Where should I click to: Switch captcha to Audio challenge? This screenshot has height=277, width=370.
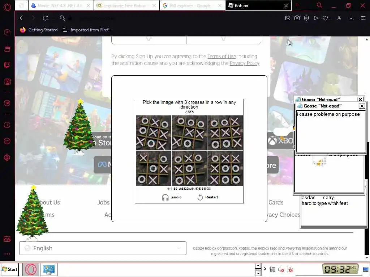(x=172, y=197)
